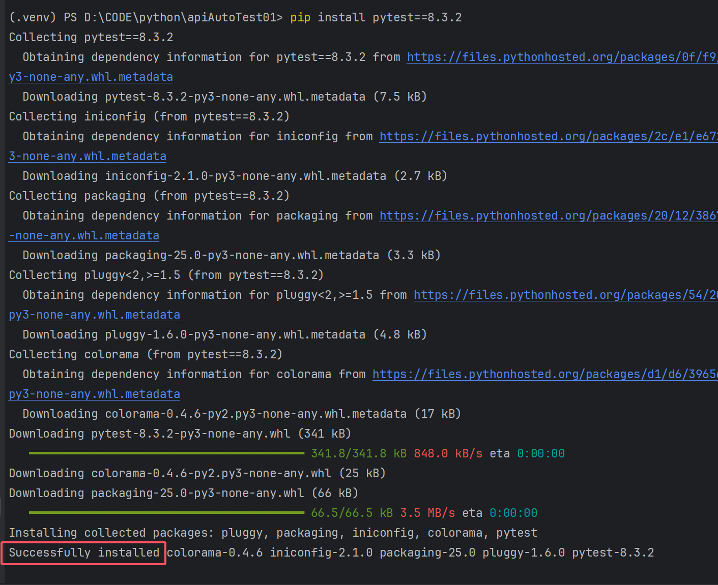Click 'Collecting pluggy<2,>=1.5' line

[x=166, y=275]
